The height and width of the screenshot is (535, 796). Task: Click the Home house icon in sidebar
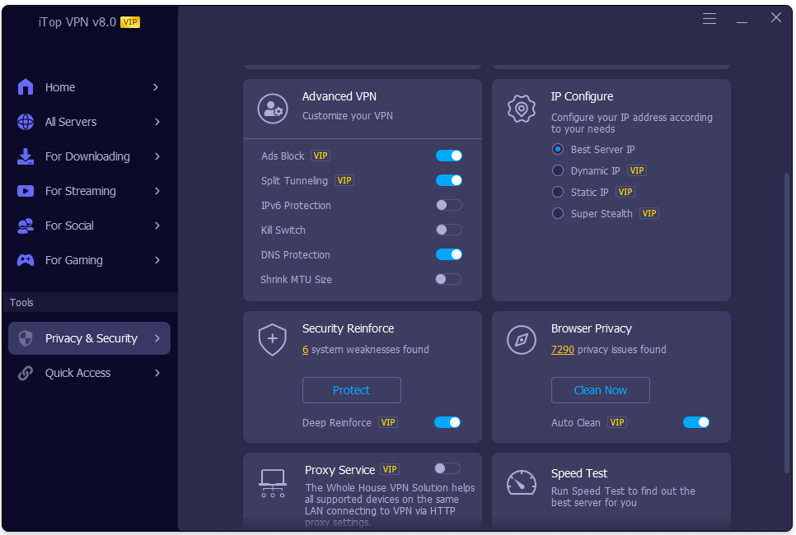[x=26, y=87]
